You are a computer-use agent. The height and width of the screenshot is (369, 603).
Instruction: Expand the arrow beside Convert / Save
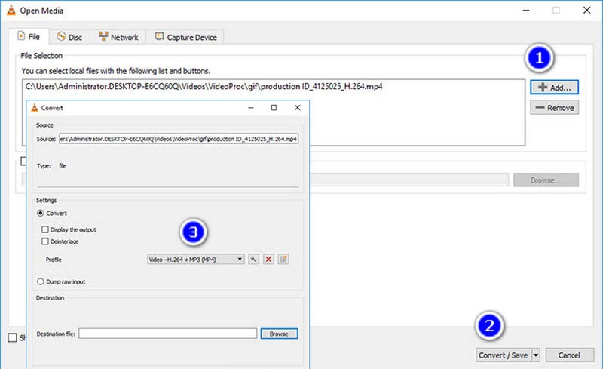point(535,355)
